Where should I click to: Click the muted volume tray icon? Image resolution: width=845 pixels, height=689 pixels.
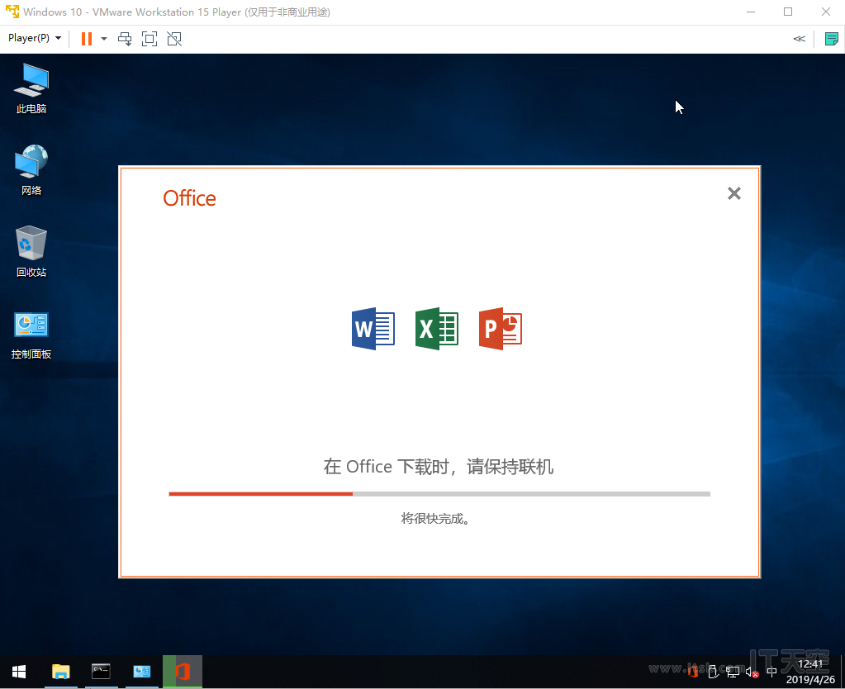tap(752, 672)
